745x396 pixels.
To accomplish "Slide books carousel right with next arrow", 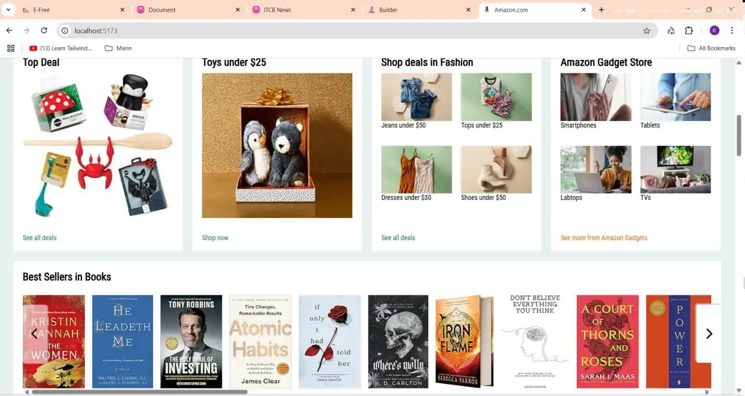I will (x=708, y=334).
